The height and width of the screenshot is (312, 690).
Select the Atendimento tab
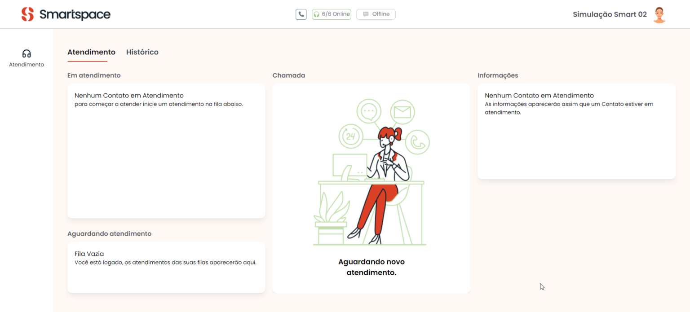coord(91,52)
